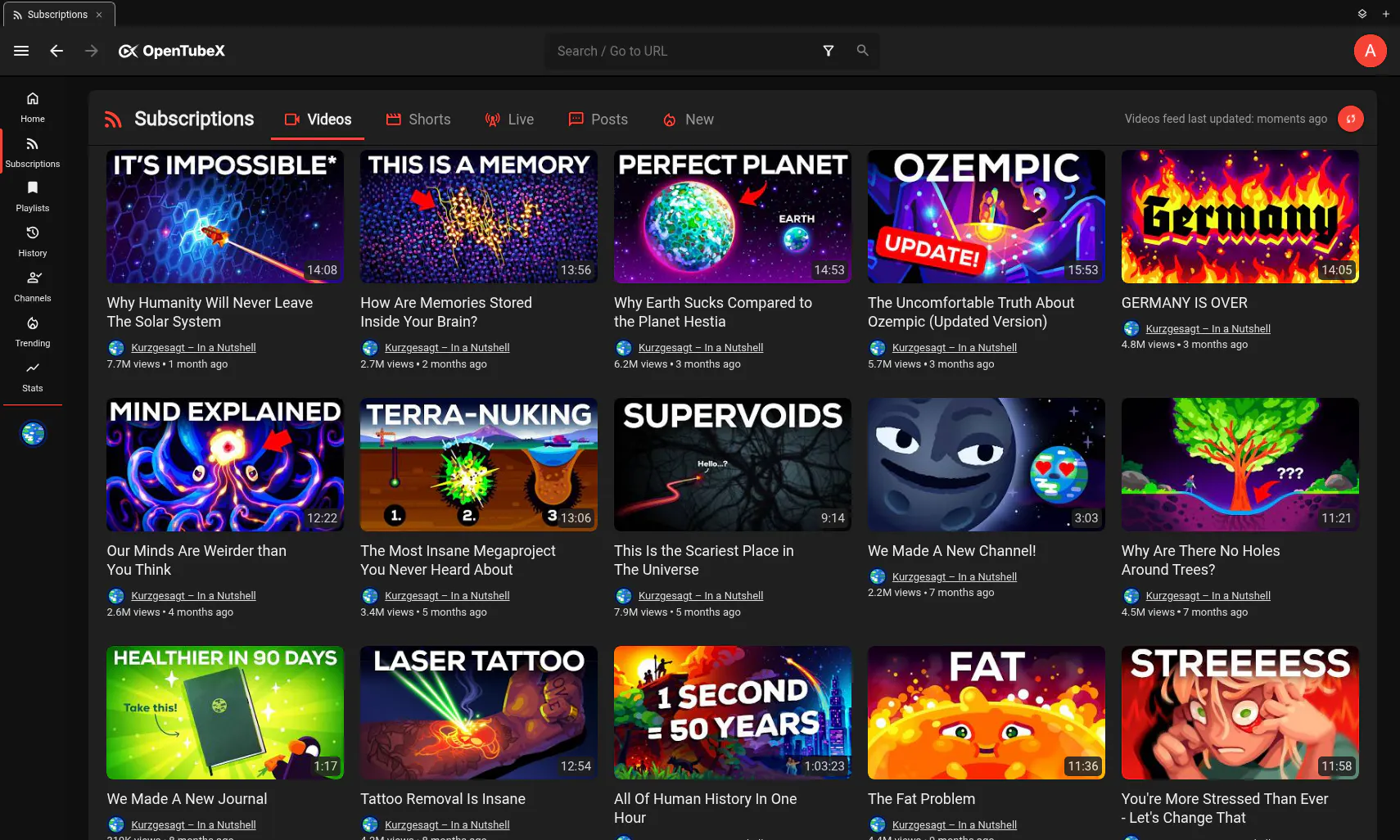Open 'The Most Insane Megaproject' video title
Screen dimensions: 1400x840
coord(458,560)
